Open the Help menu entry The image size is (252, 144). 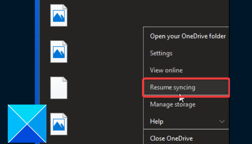click(157, 121)
